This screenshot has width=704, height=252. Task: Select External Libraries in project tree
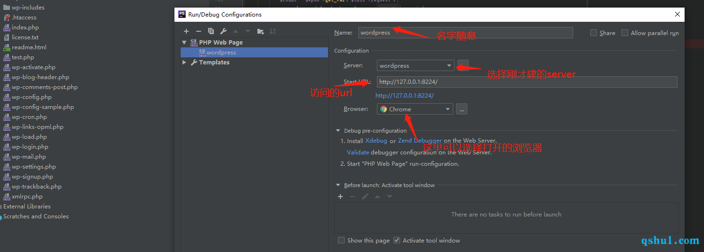(27, 207)
